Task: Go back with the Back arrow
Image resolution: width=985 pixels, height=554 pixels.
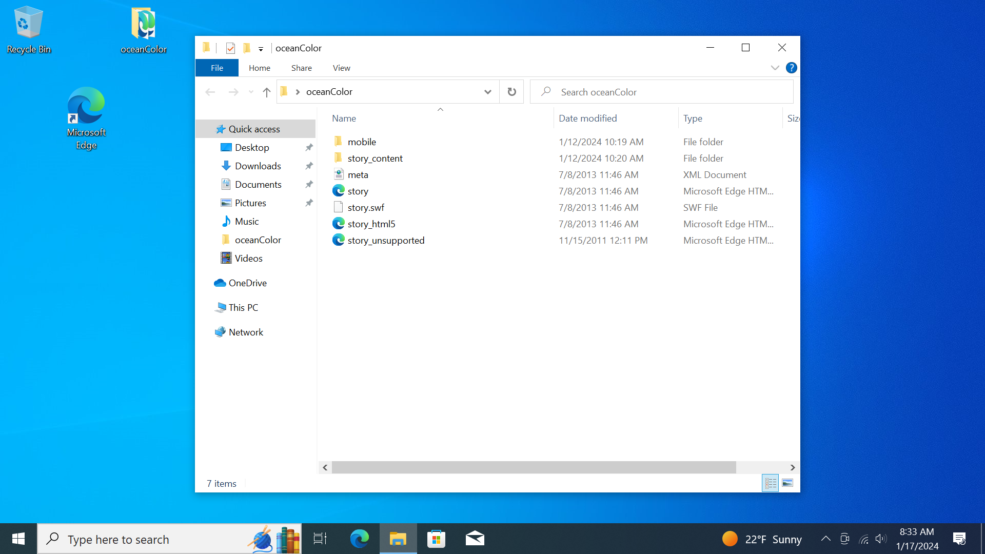Action: tap(210, 92)
